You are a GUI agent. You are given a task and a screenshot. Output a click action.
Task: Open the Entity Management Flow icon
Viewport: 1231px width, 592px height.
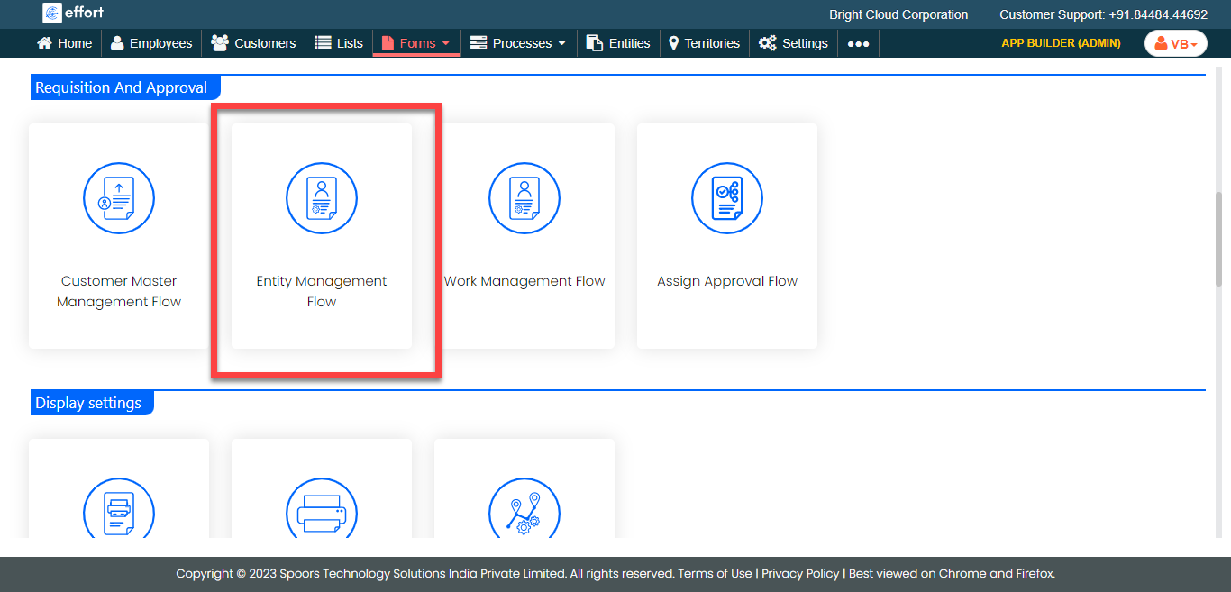click(322, 198)
